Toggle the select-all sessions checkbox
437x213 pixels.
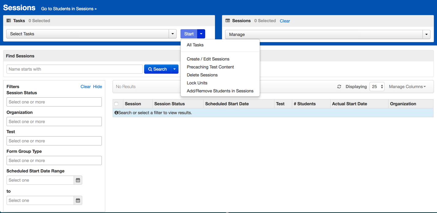(116, 104)
